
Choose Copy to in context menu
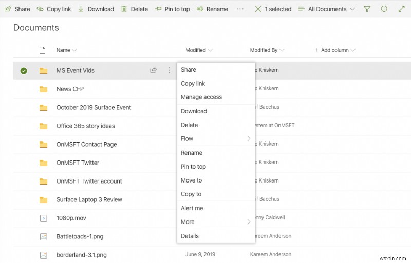click(x=216, y=194)
